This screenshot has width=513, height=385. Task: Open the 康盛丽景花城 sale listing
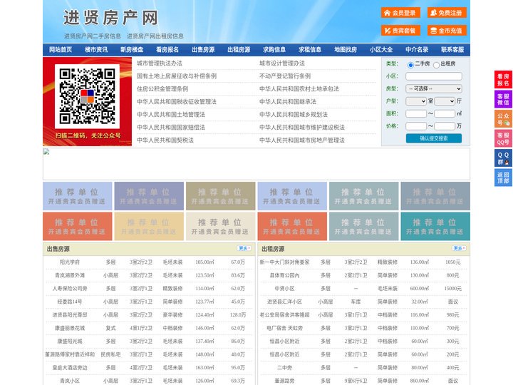coord(70,328)
